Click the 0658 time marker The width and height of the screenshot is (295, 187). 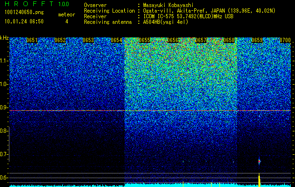[x=229, y=40]
